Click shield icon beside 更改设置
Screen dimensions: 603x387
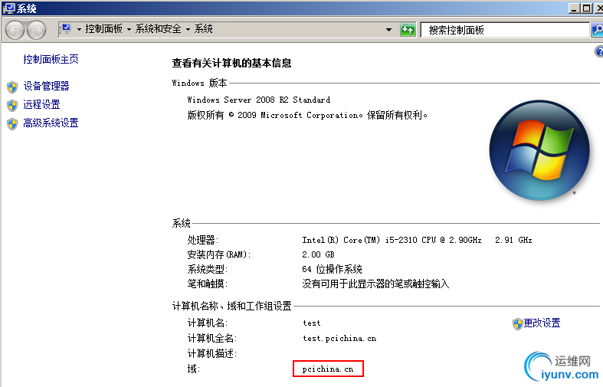click(518, 324)
